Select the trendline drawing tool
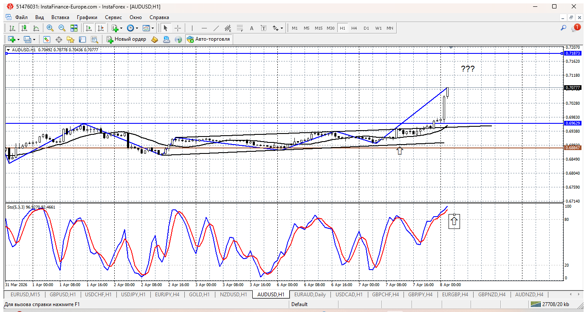Image resolution: width=587 pixels, height=312 pixels. point(216,28)
